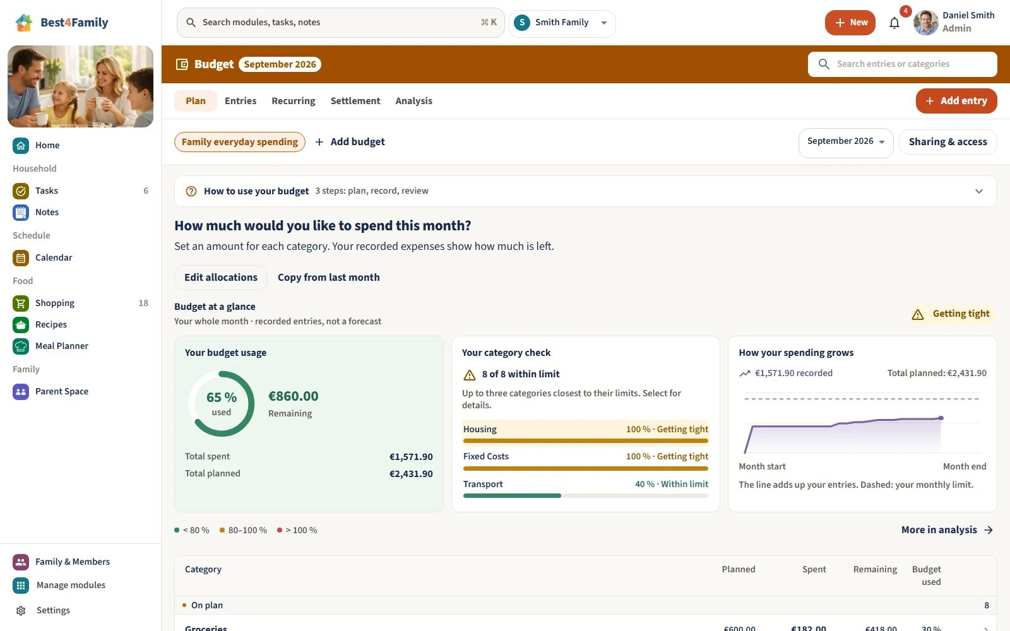This screenshot has height=631, width=1010.
Task: Open Family & Members icon
Action: coord(21,562)
